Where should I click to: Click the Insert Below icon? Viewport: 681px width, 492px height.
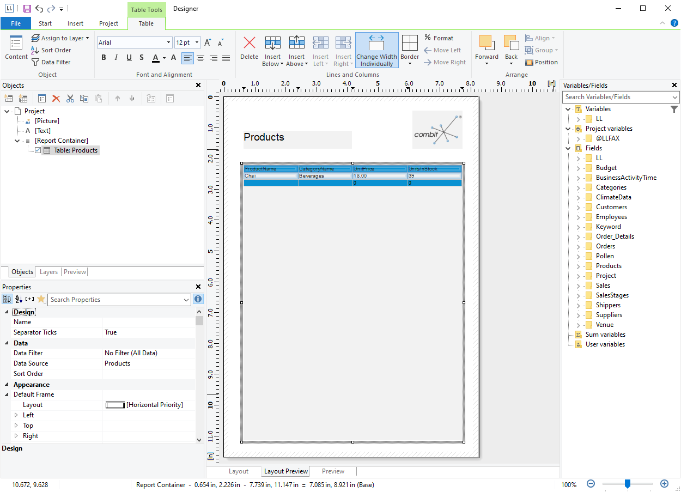272,44
